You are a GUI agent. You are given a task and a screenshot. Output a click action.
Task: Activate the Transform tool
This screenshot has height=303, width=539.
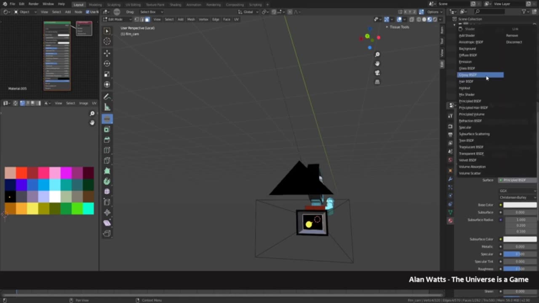click(107, 84)
